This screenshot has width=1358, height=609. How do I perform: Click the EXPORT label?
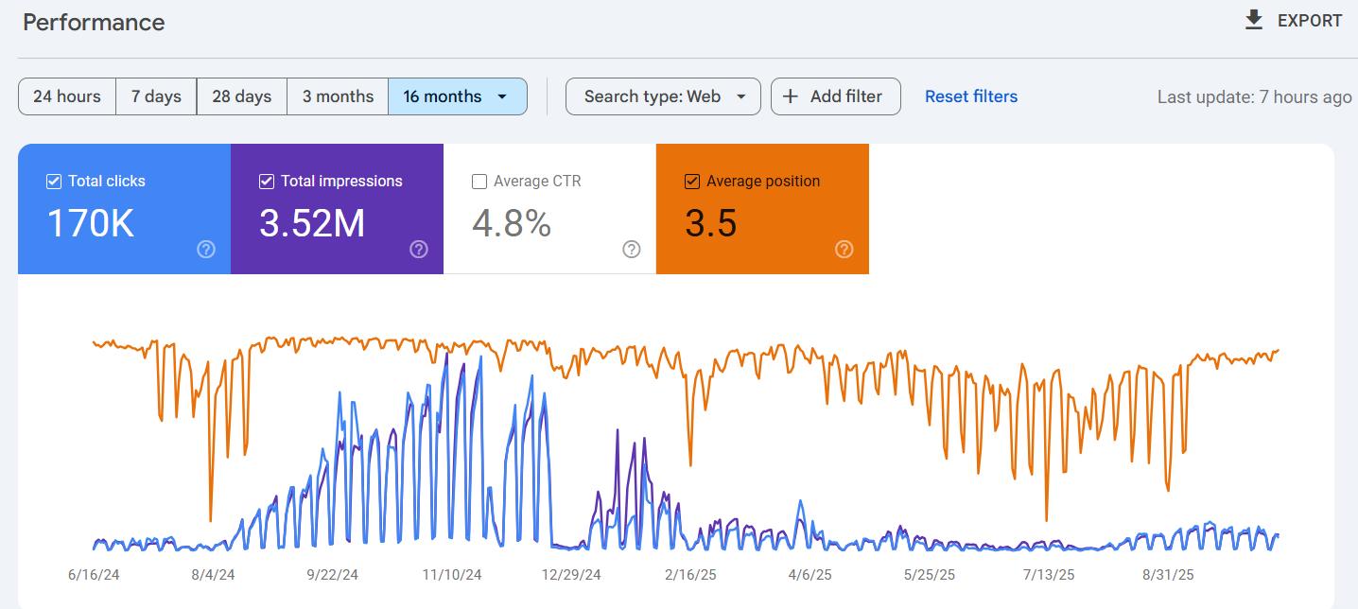[1309, 20]
